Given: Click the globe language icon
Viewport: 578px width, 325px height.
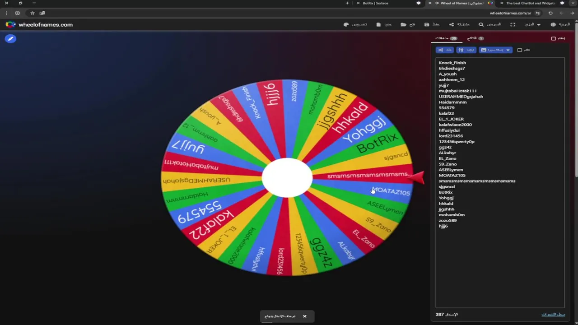Looking at the screenshot, I should pyautogui.click(x=553, y=24).
